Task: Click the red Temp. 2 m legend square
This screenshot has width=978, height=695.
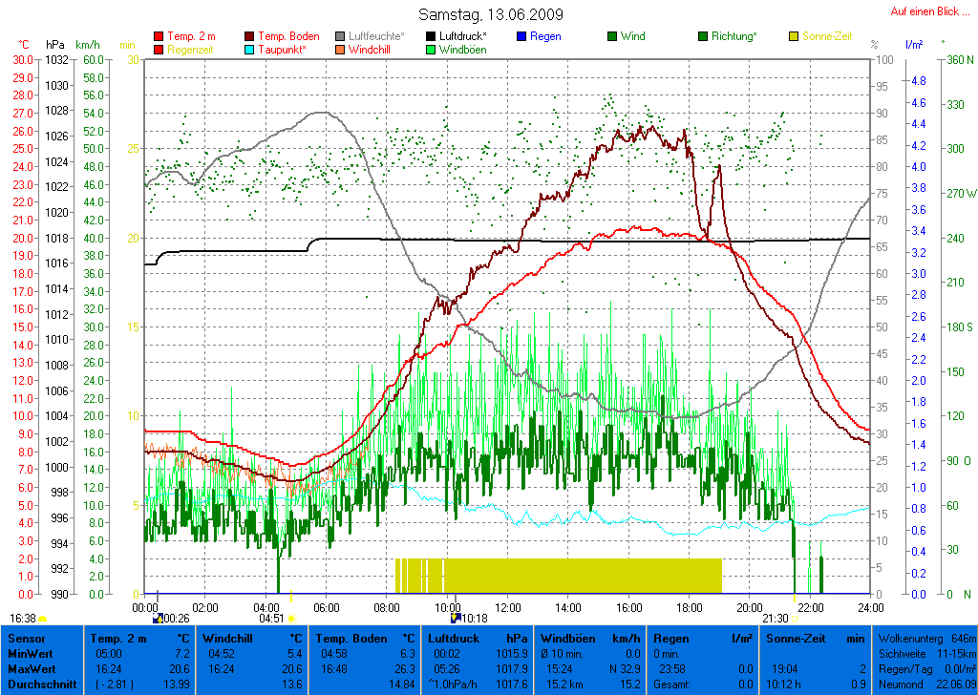Action: click(159, 36)
